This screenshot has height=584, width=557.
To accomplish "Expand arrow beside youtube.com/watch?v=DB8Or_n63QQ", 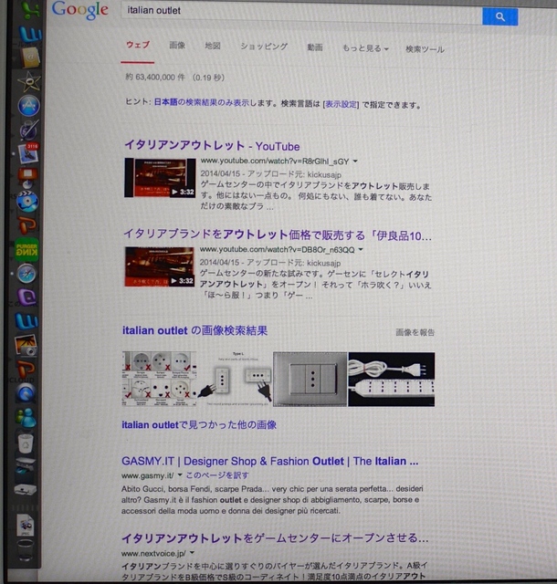I will coord(361,249).
